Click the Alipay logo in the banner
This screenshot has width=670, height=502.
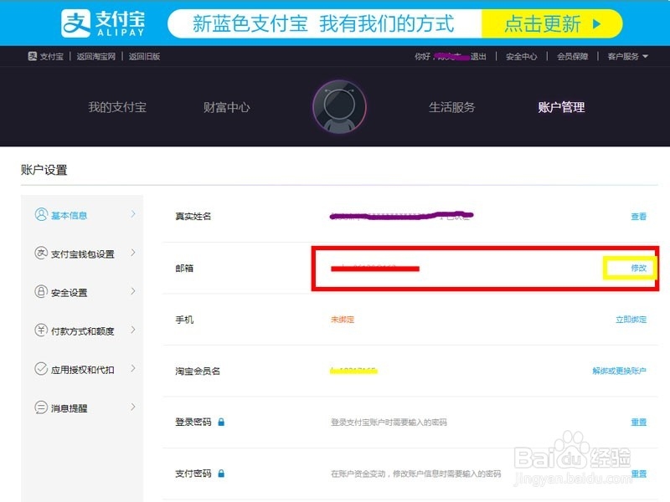(x=103, y=23)
